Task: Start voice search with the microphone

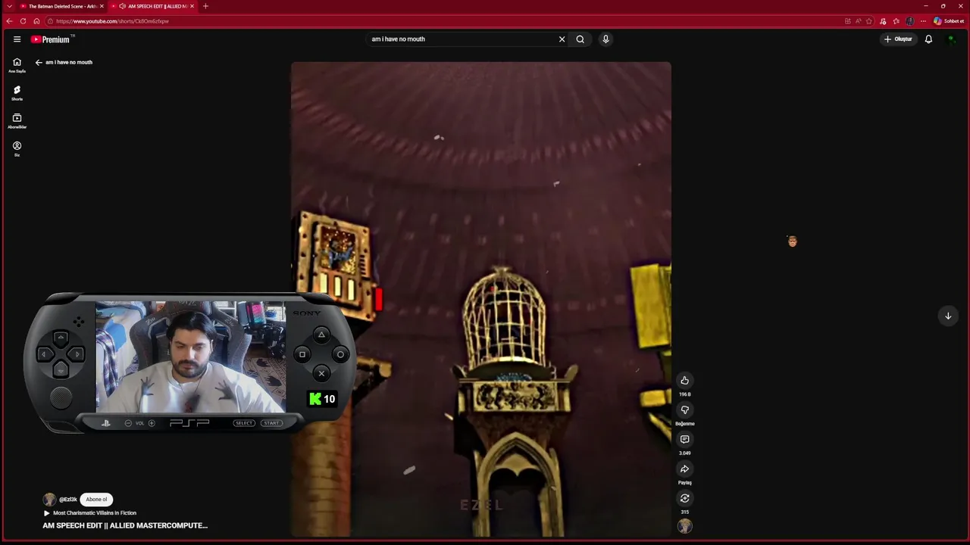Action: [x=605, y=39]
